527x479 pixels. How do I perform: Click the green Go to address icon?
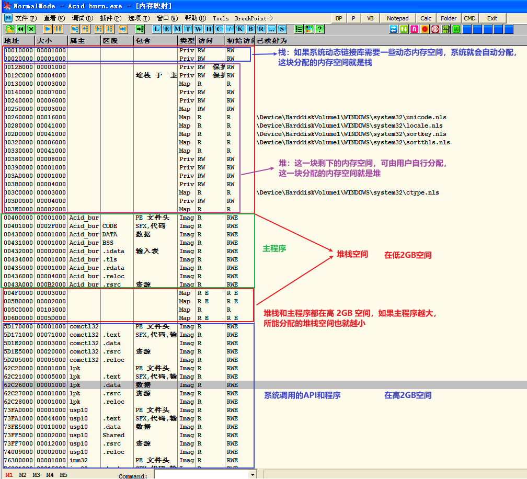(x=140, y=29)
